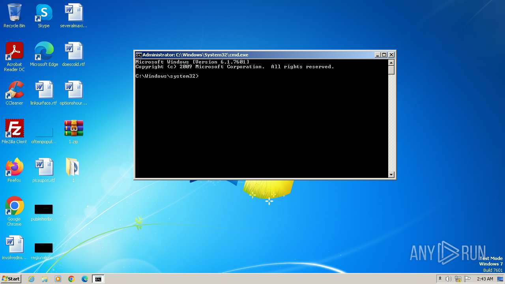
Task: Open the cmd.exe system menu icon
Action: [x=138, y=55]
